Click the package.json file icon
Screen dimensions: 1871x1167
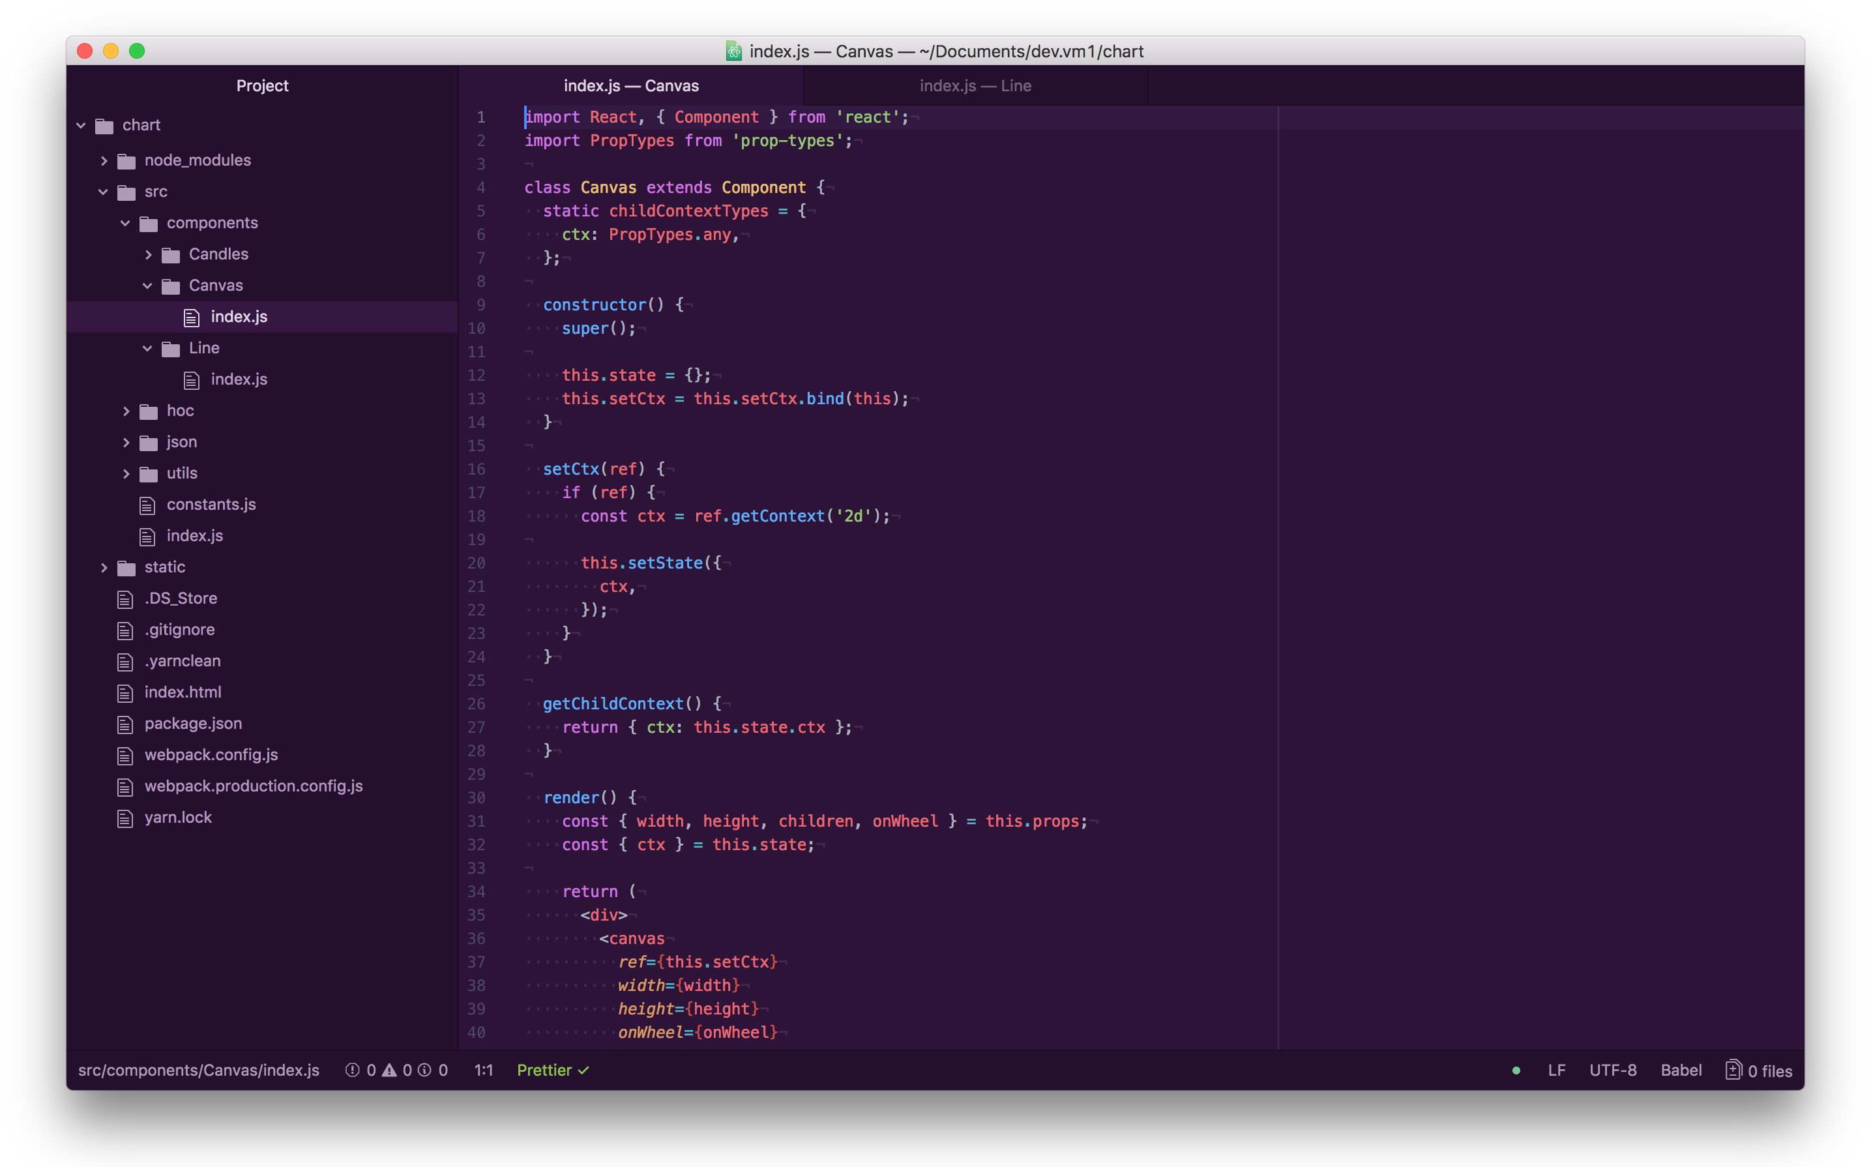point(125,724)
